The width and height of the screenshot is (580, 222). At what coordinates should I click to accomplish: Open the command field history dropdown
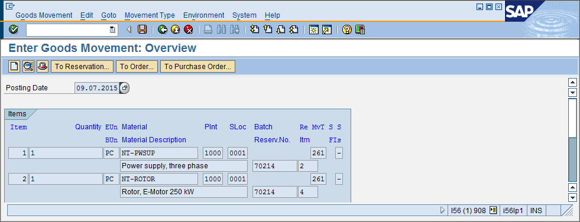(x=112, y=30)
